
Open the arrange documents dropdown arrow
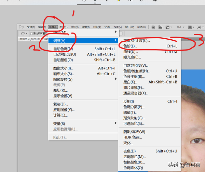point(193,27)
